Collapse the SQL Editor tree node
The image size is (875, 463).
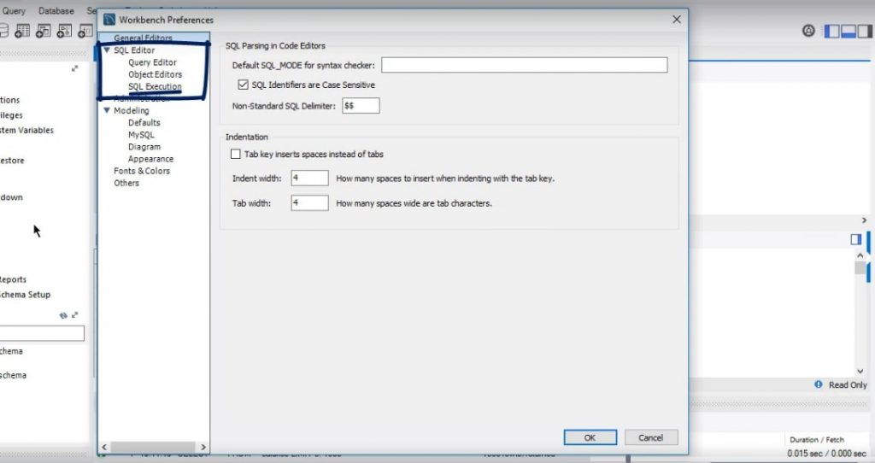coord(107,50)
